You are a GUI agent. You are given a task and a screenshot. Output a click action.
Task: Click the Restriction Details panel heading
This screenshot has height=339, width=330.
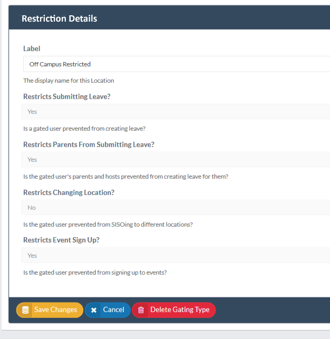(x=60, y=18)
